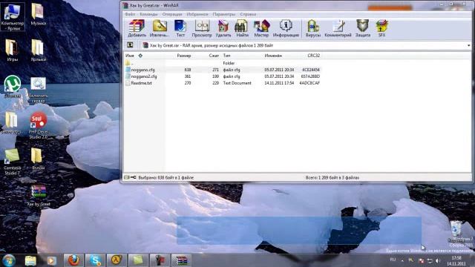The height and width of the screenshot is (267, 475).
Task: Select the PHP Devel Studio 2.0 icon
Action: 38,125
